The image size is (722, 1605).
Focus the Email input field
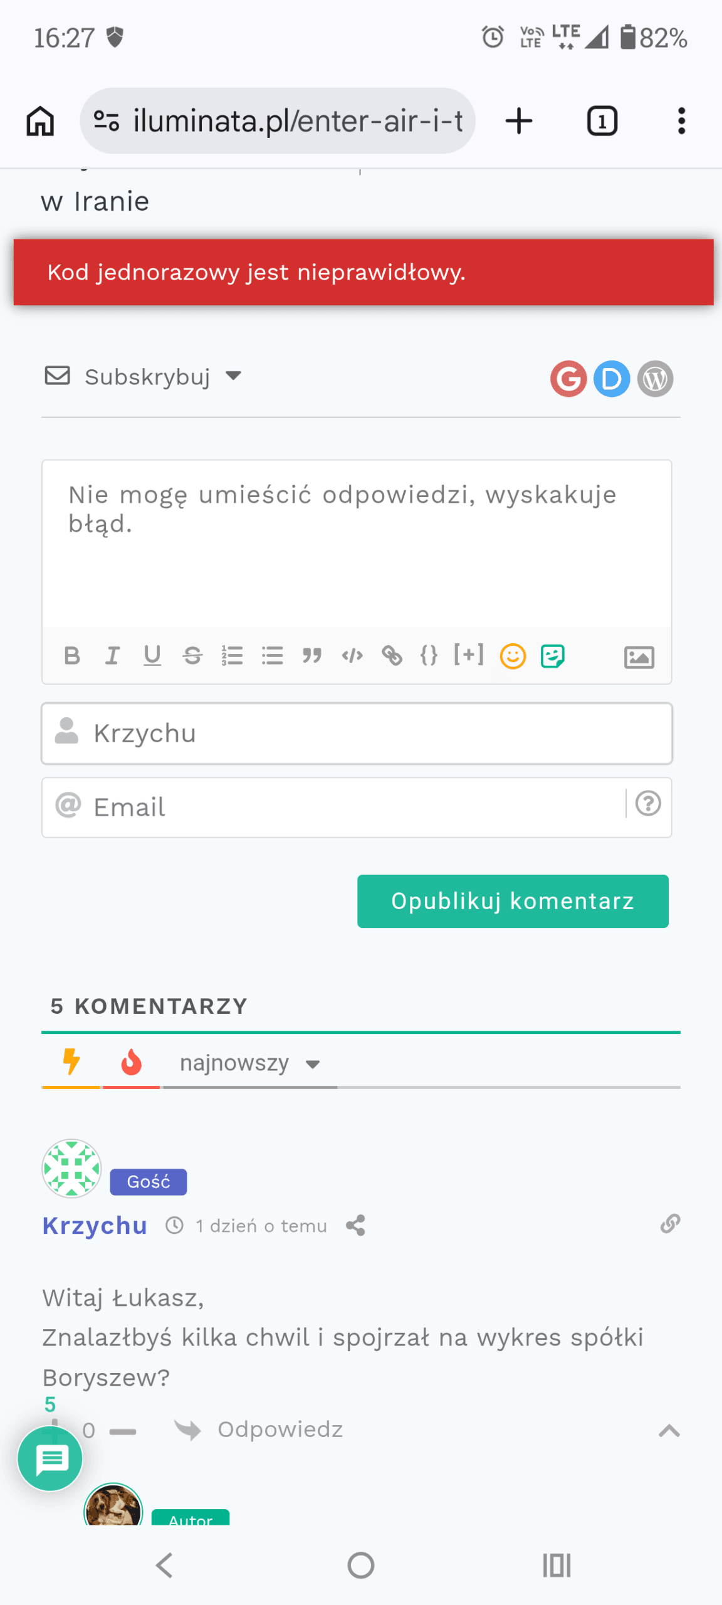(351, 808)
